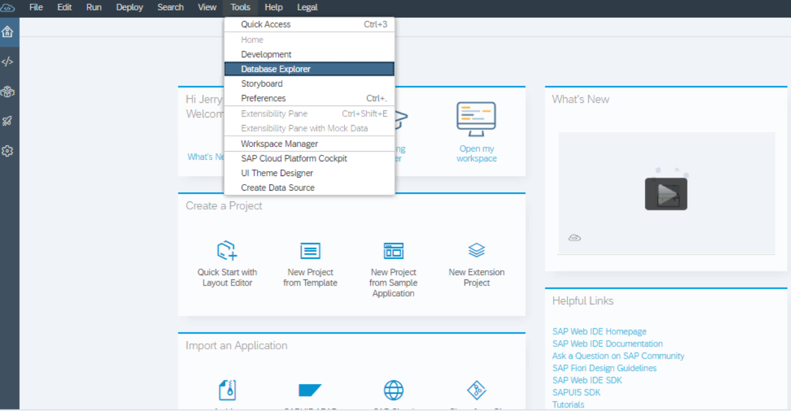Viewport: 791px width, 411px height.
Task: Open Workspace Manager from Tools menu
Action: (309, 143)
